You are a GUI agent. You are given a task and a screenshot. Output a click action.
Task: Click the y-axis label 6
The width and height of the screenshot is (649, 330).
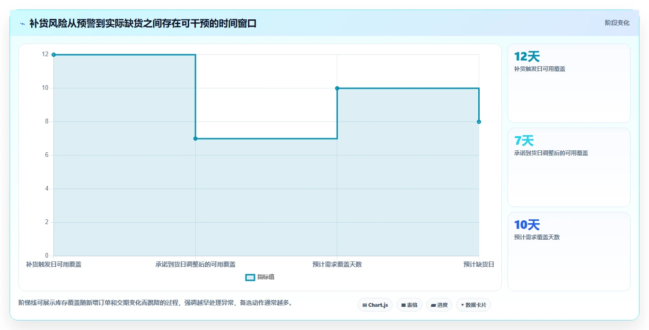coord(47,155)
